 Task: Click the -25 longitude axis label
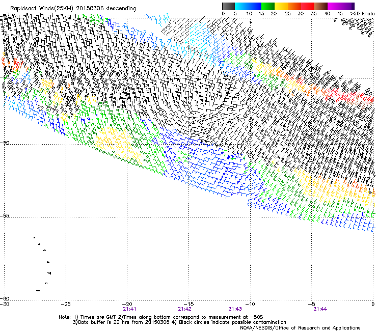[x=66, y=304]
